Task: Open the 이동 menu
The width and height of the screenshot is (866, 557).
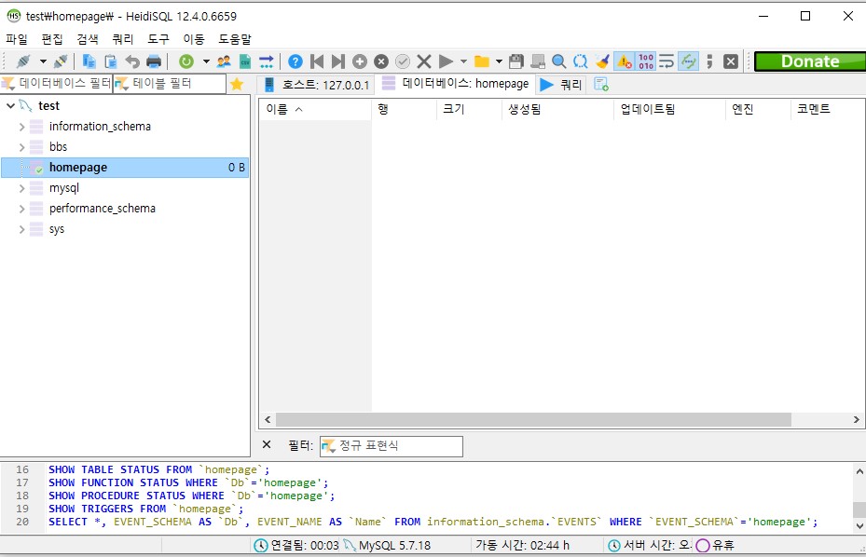Action: pyautogui.click(x=194, y=39)
